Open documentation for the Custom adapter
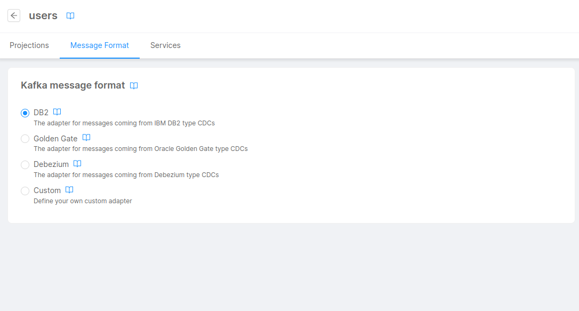 (69, 189)
